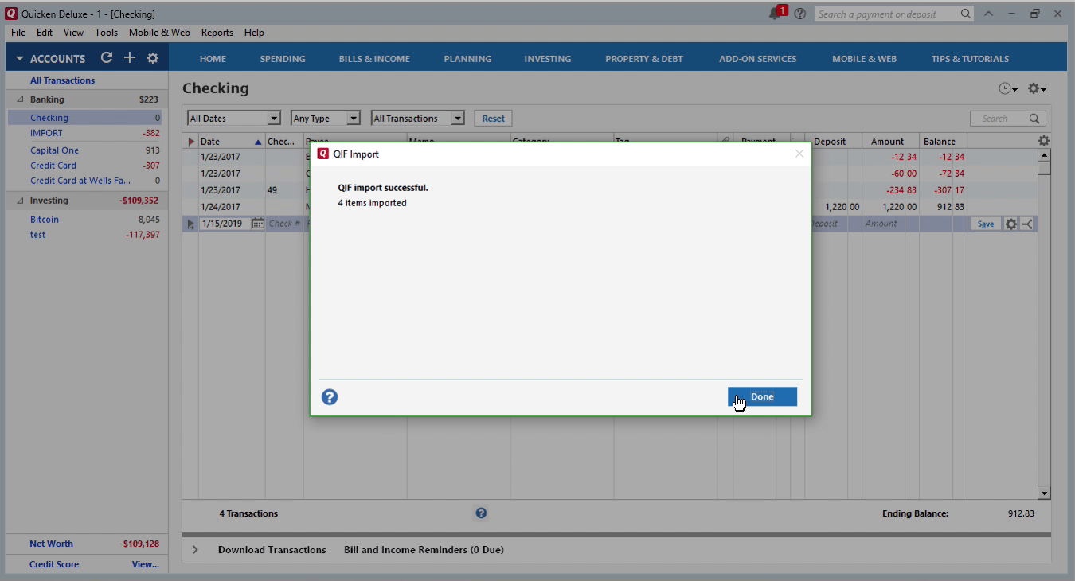Viewport: 1075px width, 581px height.
Task: Open Download Transactions tab
Action: coord(272,550)
